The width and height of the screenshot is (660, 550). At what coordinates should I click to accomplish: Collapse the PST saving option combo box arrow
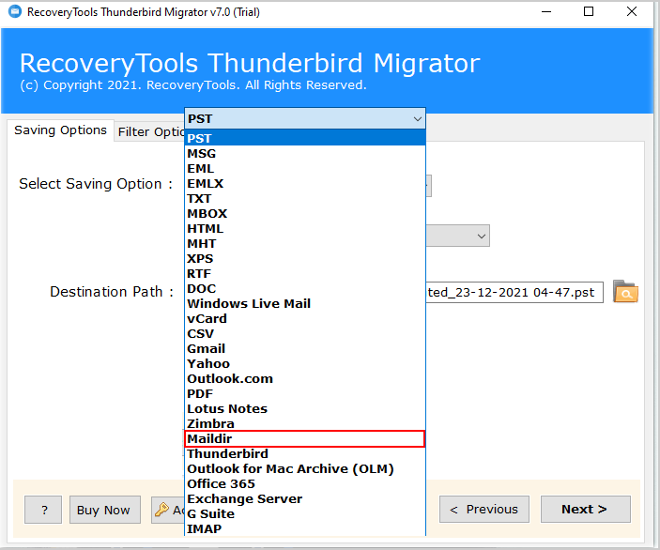click(417, 118)
